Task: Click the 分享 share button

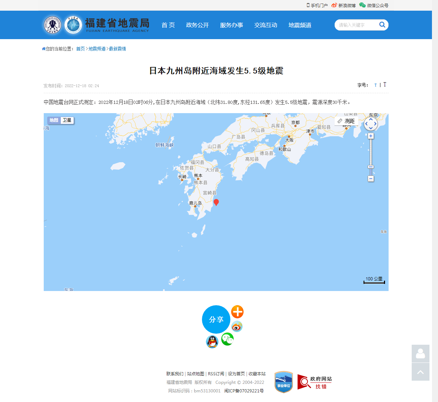Action: [216, 319]
